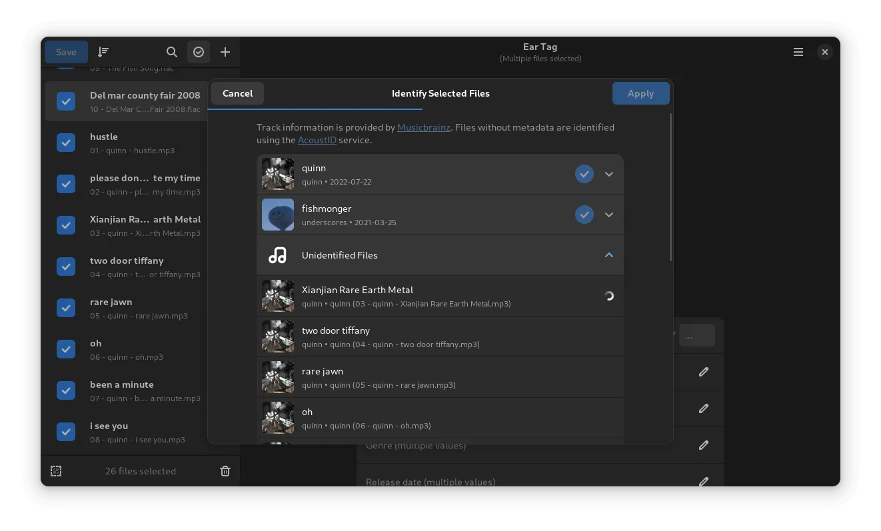Viewport: 881px width, 531px height.
Task: Select two door tiffany in unidentified list
Action: (x=440, y=336)
